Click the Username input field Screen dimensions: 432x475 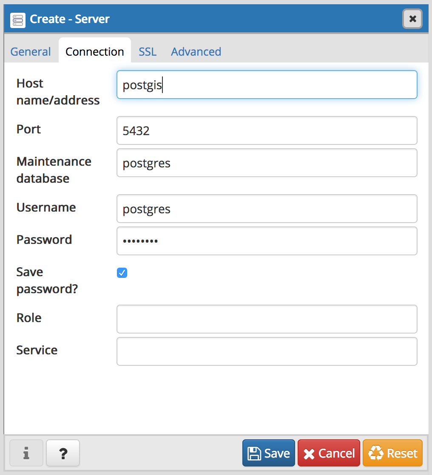point(267,209)
